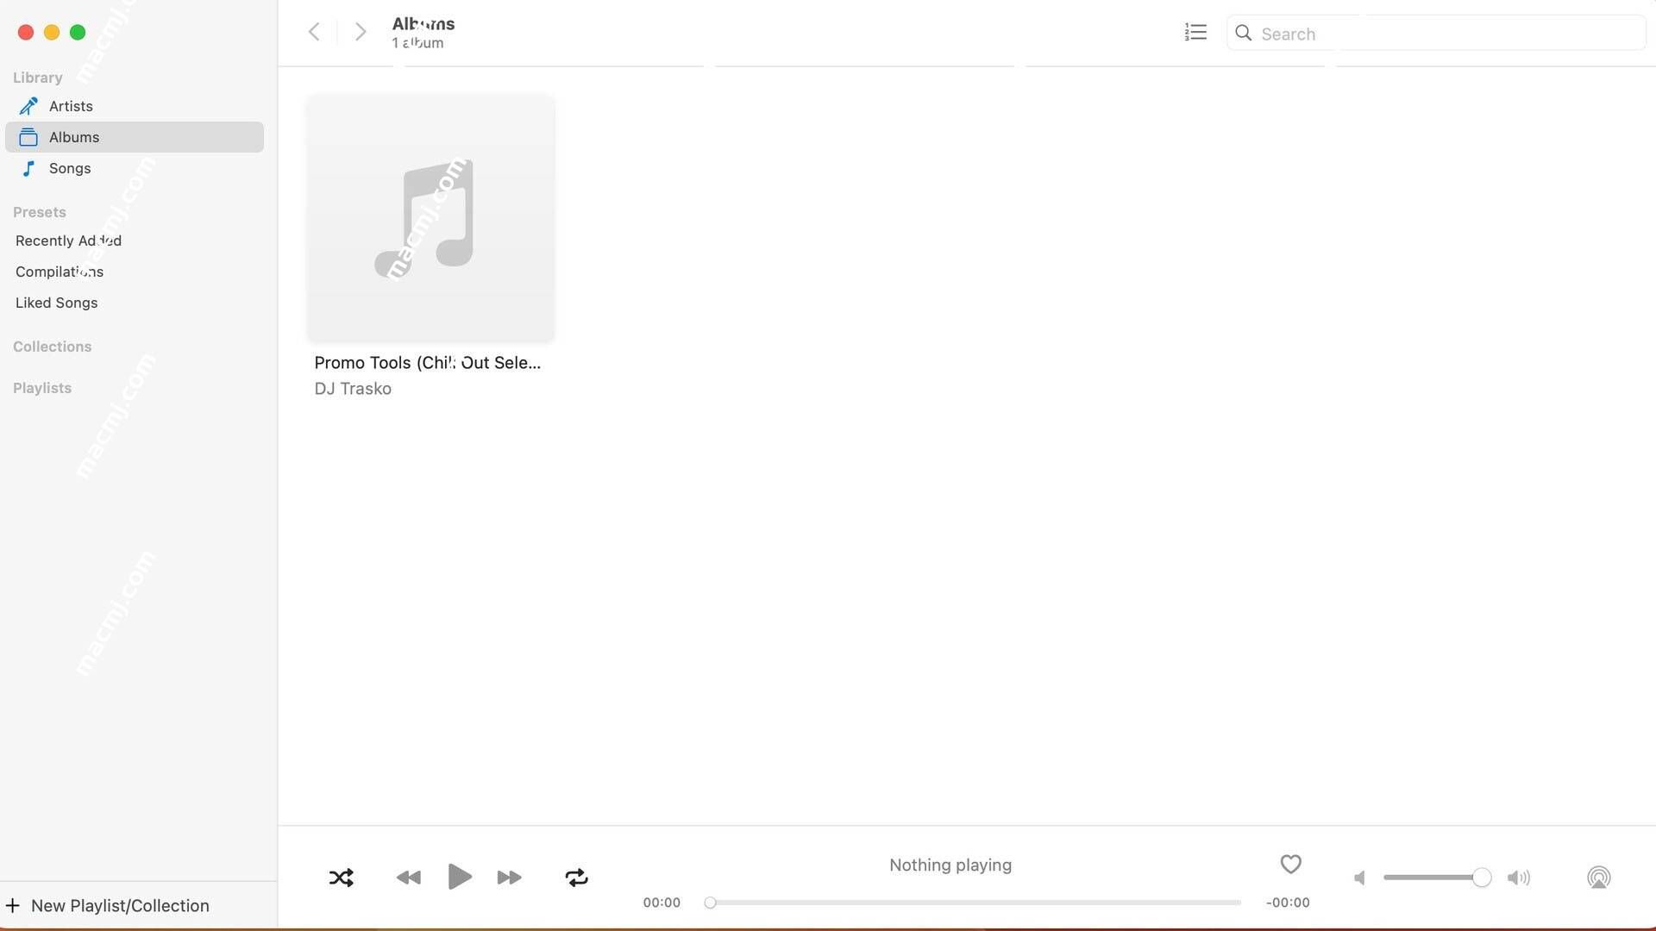Click the 1 album count subtitle
The width and height of the screenshot is (1656, 931).
click(417, 43)
